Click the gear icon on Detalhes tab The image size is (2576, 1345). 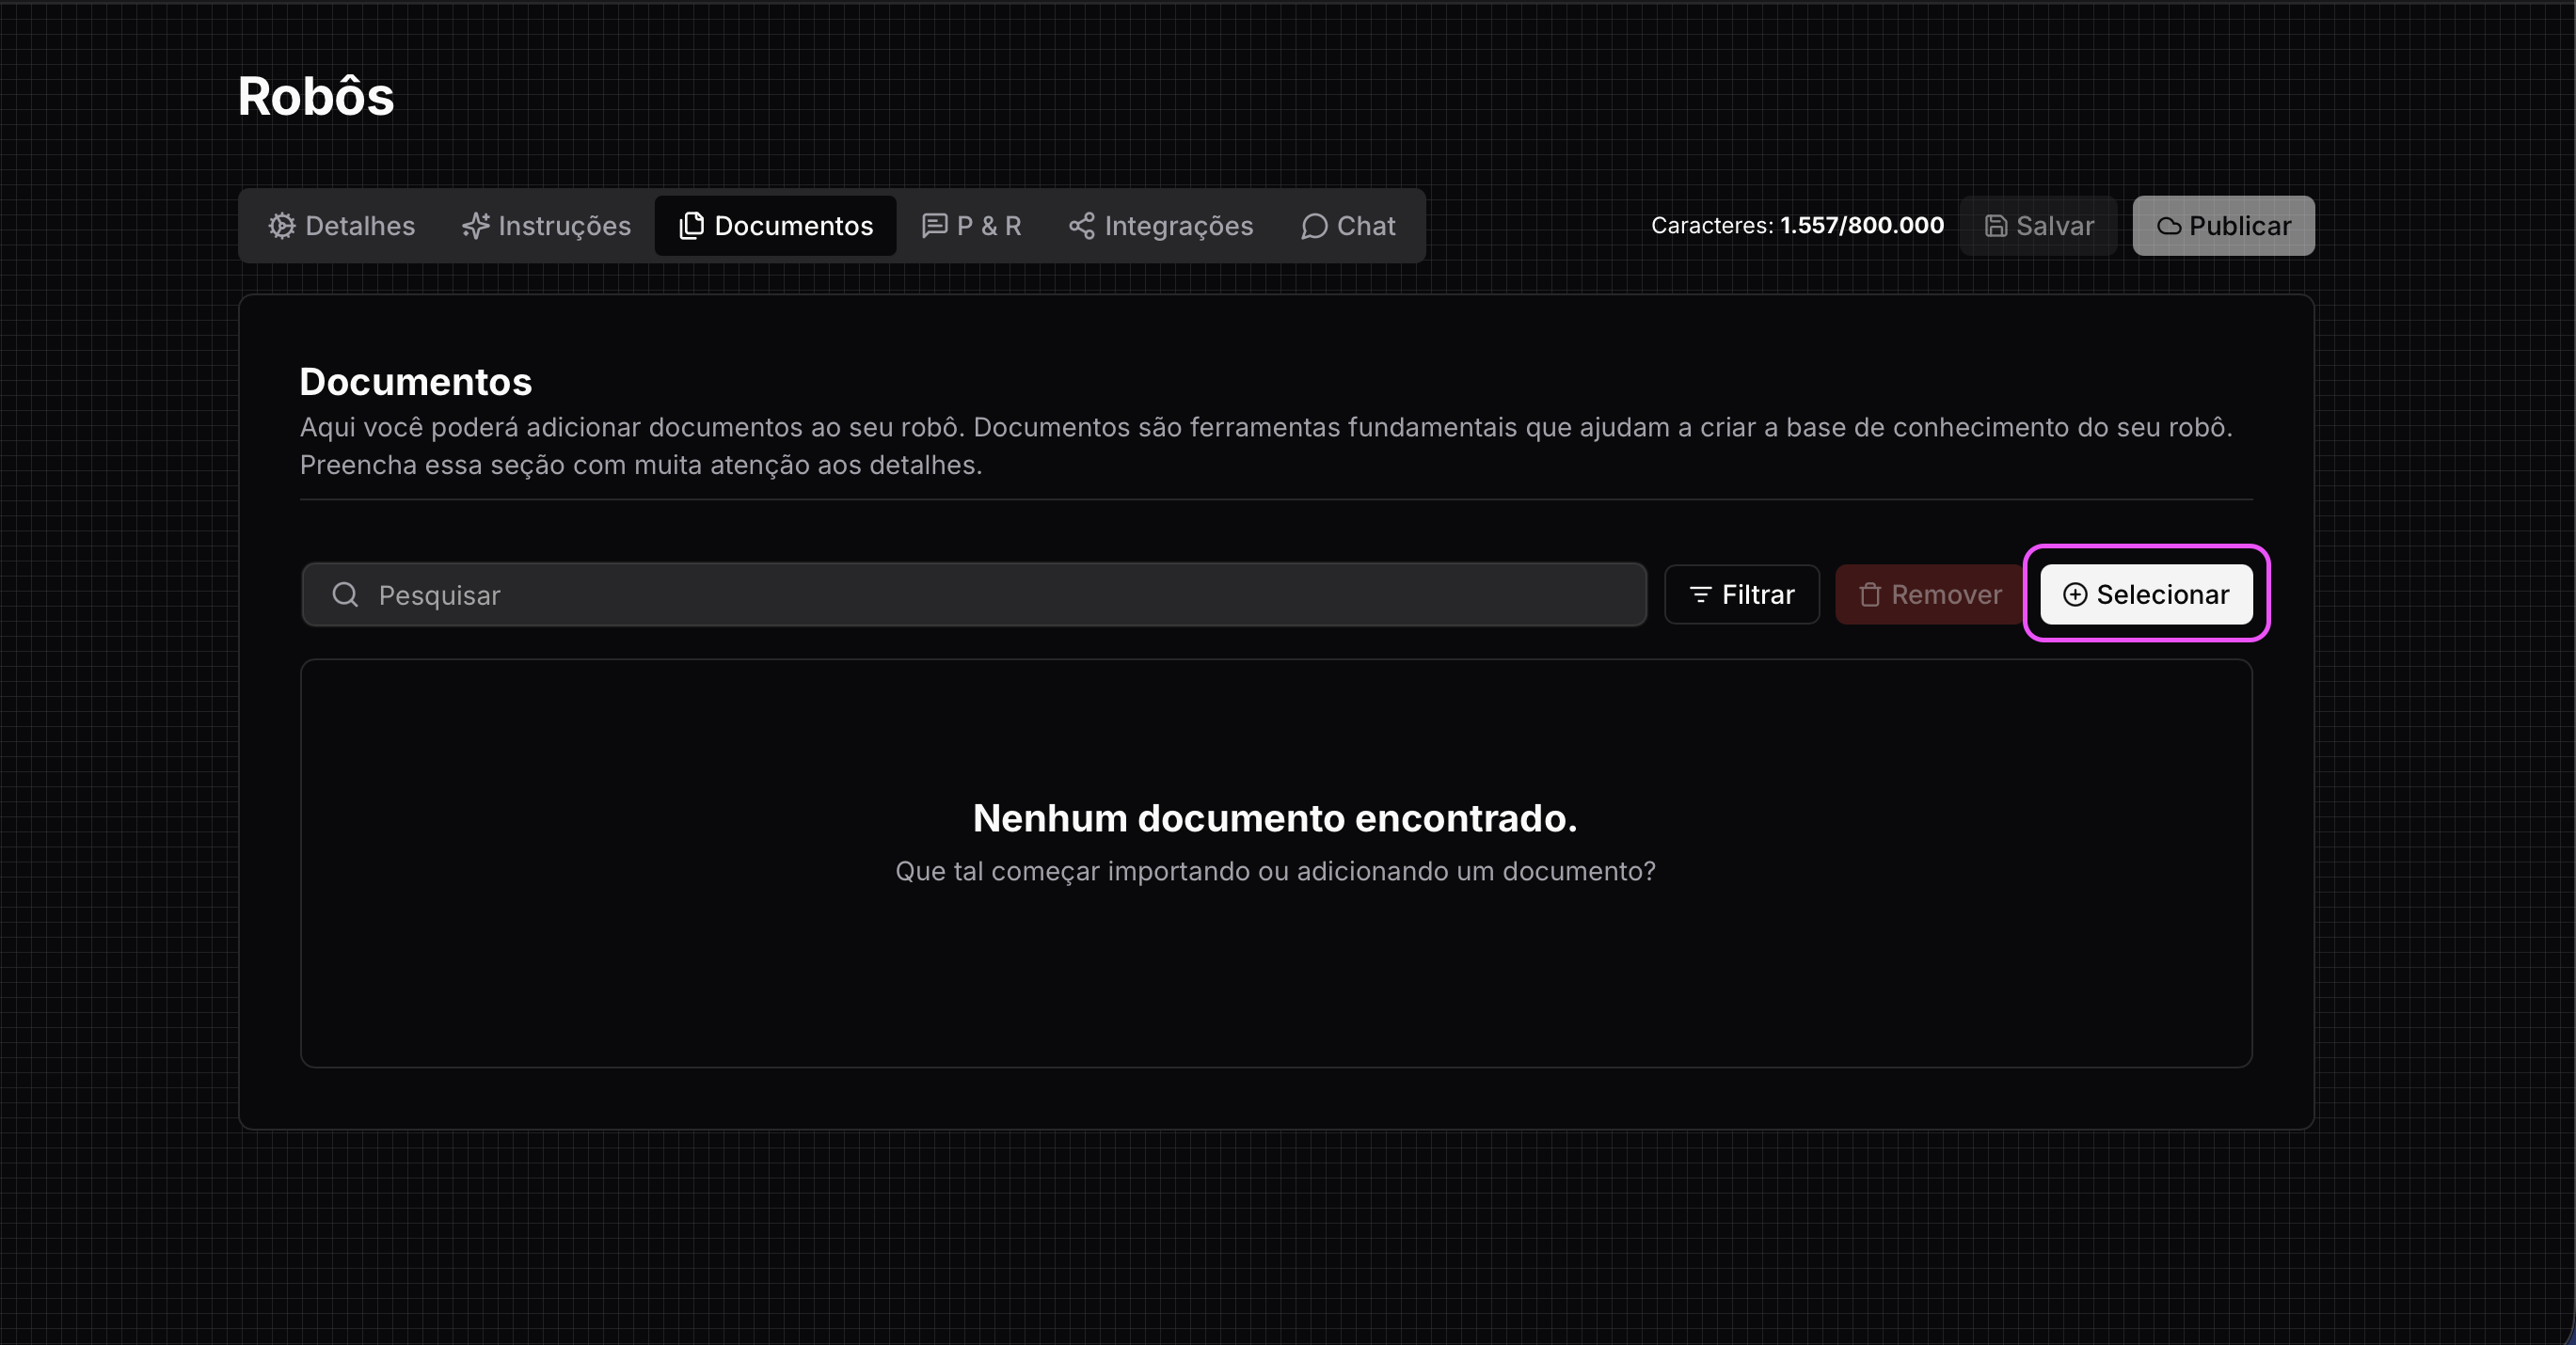point(282,226)
